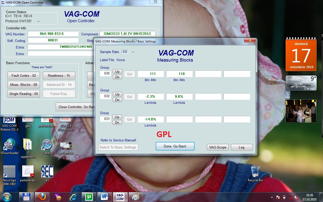This screenshot has height=202, width=323.
Task: Click the battery tray icon
Action: (284, 197)
